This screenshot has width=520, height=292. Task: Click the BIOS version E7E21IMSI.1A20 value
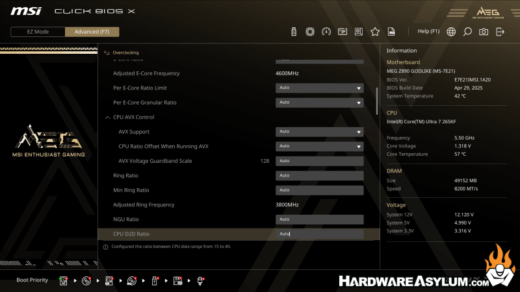click(x=473, y=79)
